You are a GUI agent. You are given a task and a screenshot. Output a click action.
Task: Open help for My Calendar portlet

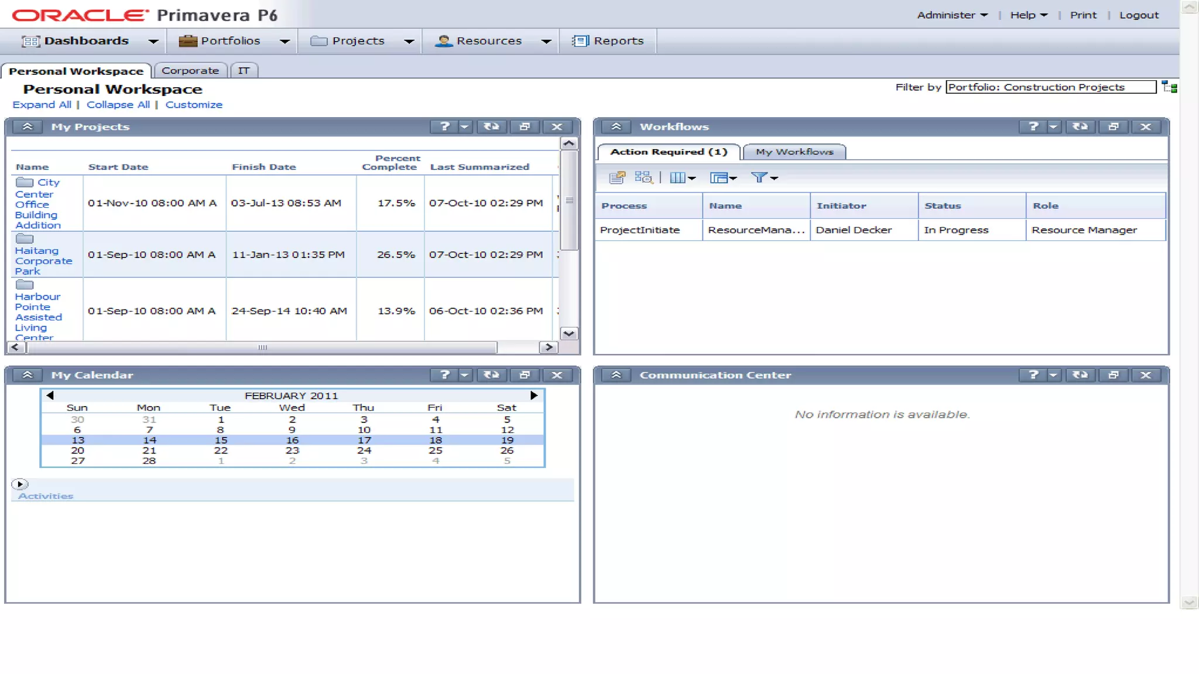(x=444, y=375)
